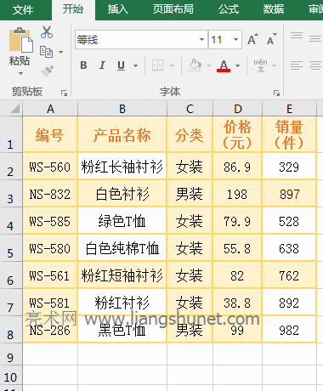323x391 pixels.
Task: Apply the red font color A swatch
Action: pos(224,65)
